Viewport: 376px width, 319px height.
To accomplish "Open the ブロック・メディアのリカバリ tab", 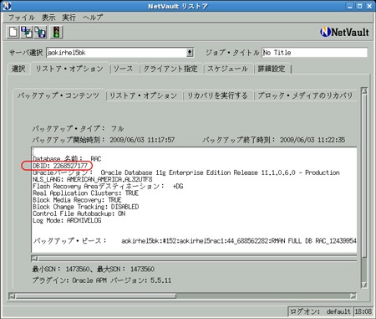I will click(x=305, y=95).
